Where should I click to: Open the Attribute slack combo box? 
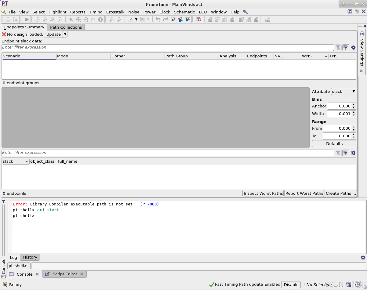pyautogui.click(x=343, y=91)
